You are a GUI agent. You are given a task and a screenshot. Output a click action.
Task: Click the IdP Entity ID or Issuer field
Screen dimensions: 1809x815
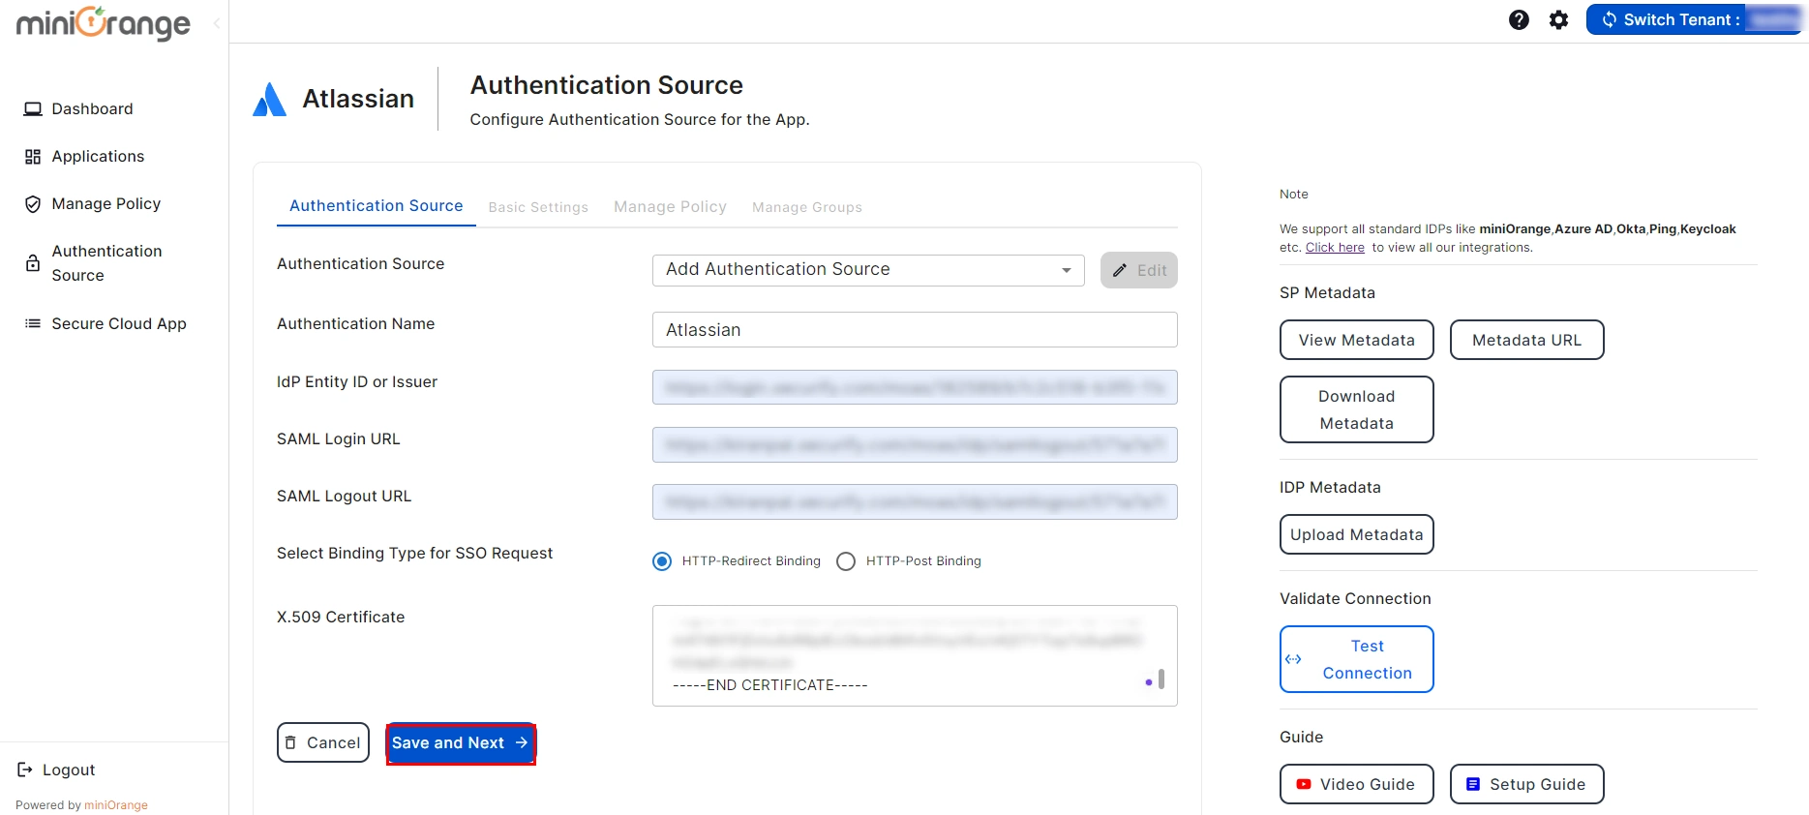click(915, 387)
